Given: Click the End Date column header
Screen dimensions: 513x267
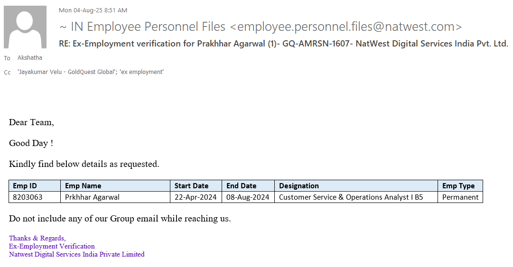Looking at the screenshot, I should 241,186.
